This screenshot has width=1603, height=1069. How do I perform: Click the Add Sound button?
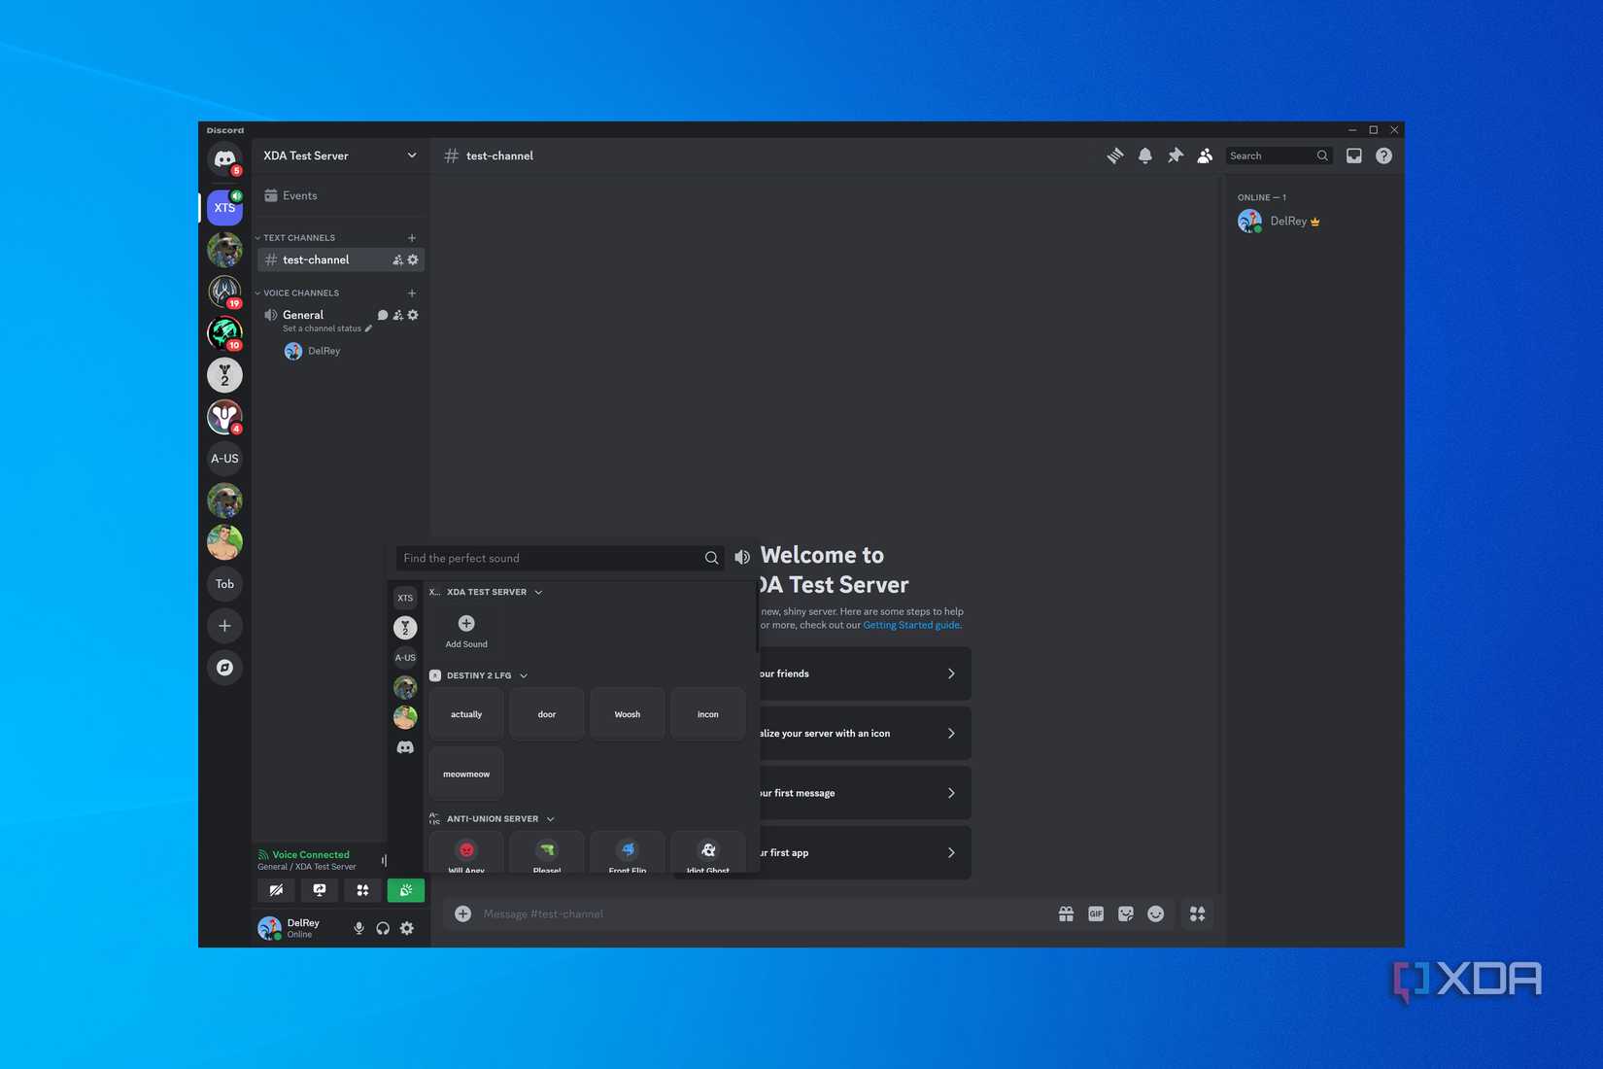466,630
